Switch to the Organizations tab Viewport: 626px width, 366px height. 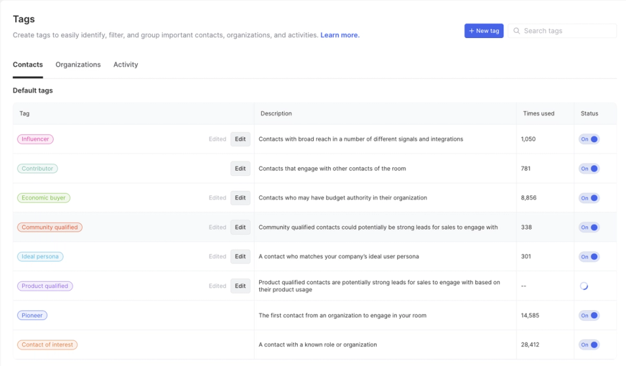[x=78, y=65]
